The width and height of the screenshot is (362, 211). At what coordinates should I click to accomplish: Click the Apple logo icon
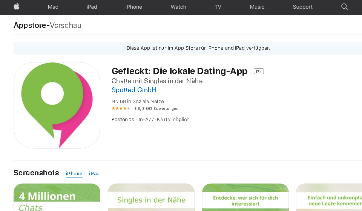point(17,6)
